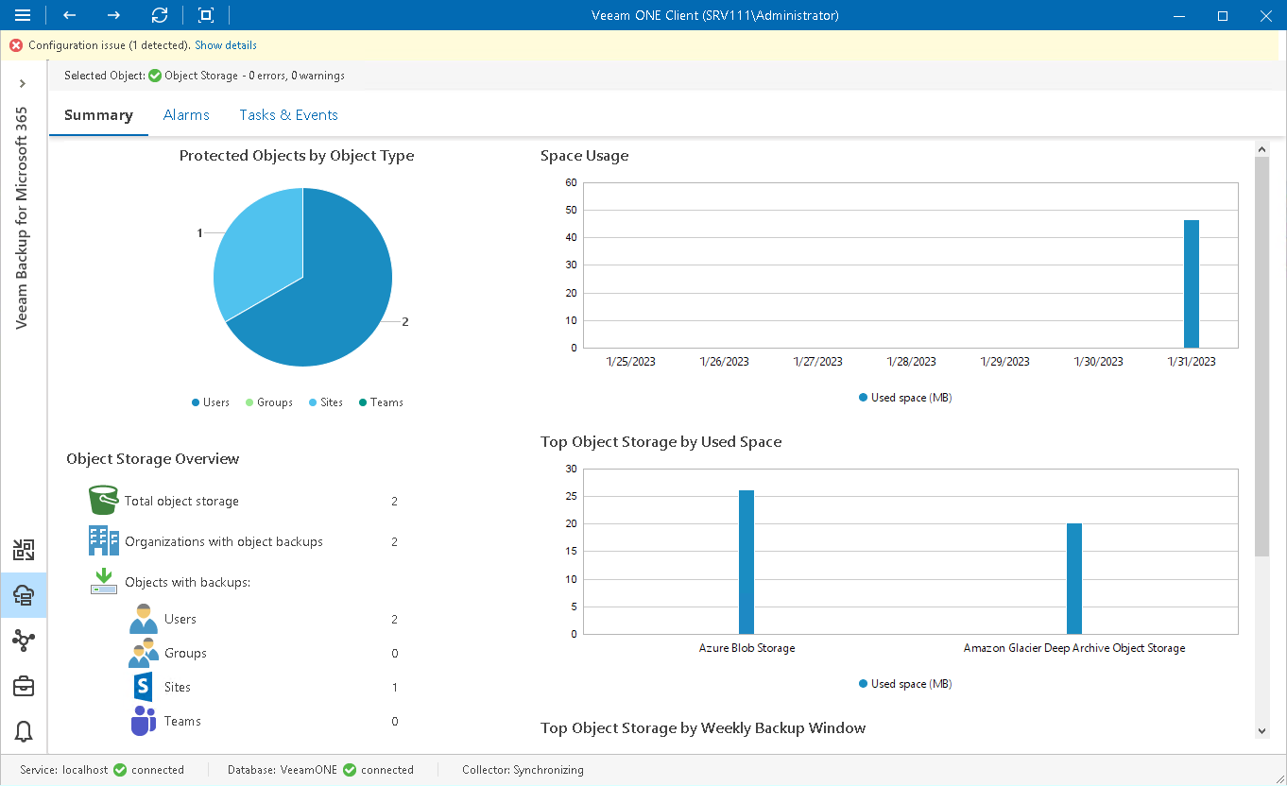The height and width of the screenshot is (786, 1287).
Task: Switch to the Alarms tab
Action: tap(186, 115)
